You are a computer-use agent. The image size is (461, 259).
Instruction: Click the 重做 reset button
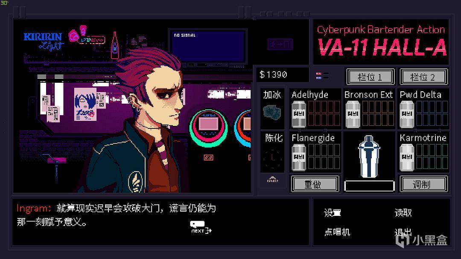tap(315, 184)
